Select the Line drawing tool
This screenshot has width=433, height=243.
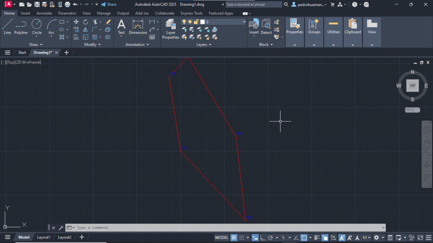(x=7, y=26)
